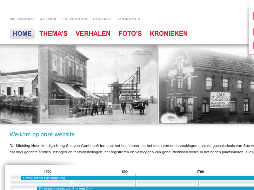The image size is (254, 190).
Task: Open the CONTACT page
Action: point(102,19)
